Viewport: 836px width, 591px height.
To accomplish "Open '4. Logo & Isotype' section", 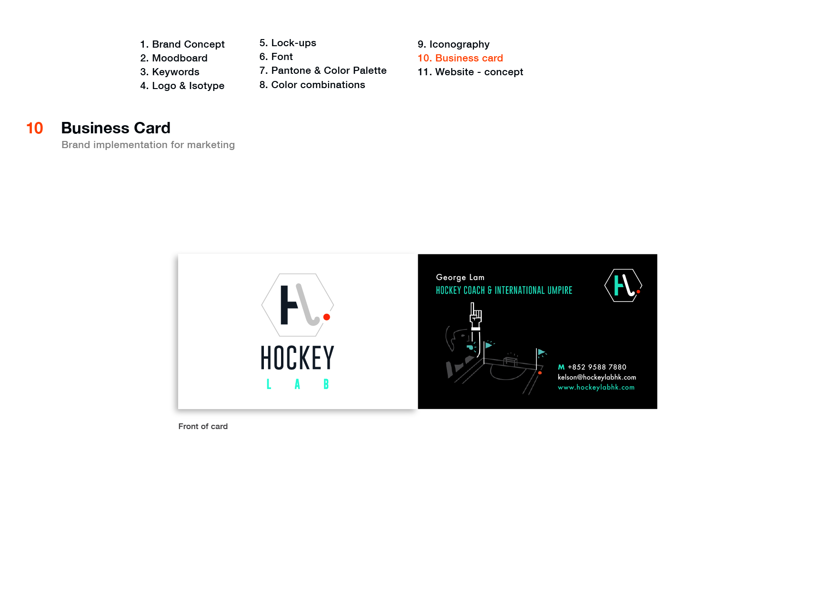I will (182, 86).
